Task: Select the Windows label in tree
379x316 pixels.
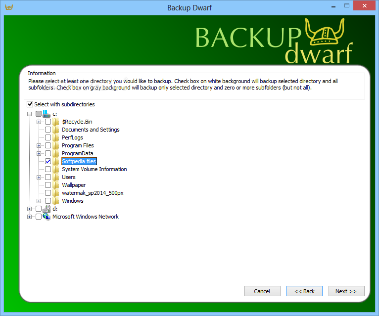Action: pyautogui.click(x=73, y=201)
